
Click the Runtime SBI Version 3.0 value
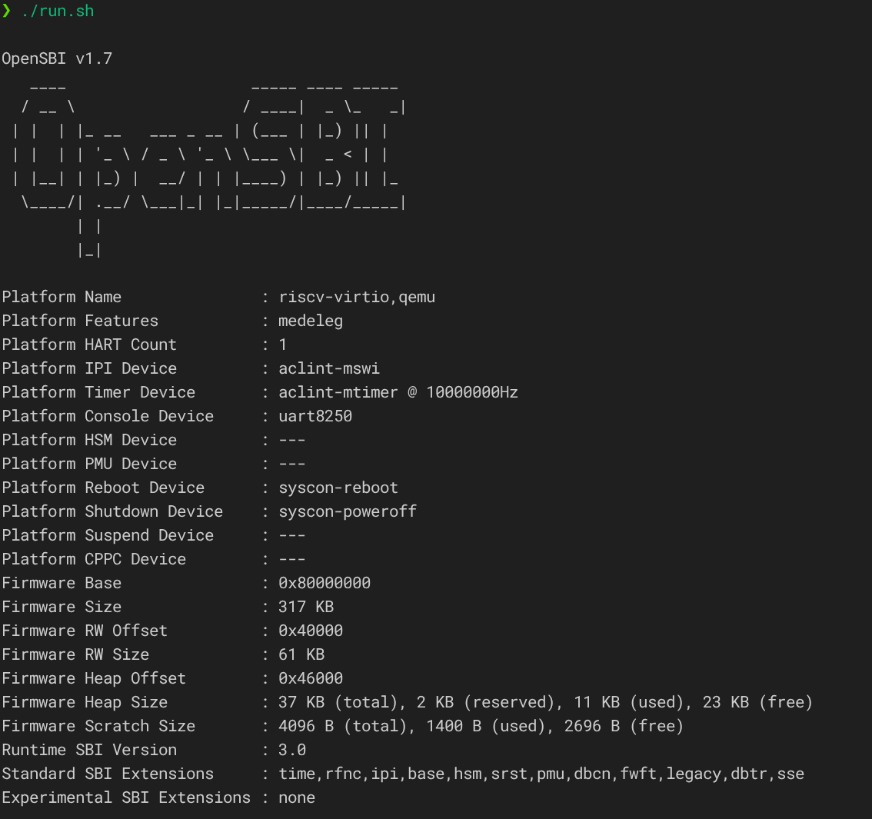pyautogui.click(x=292, y=750)
